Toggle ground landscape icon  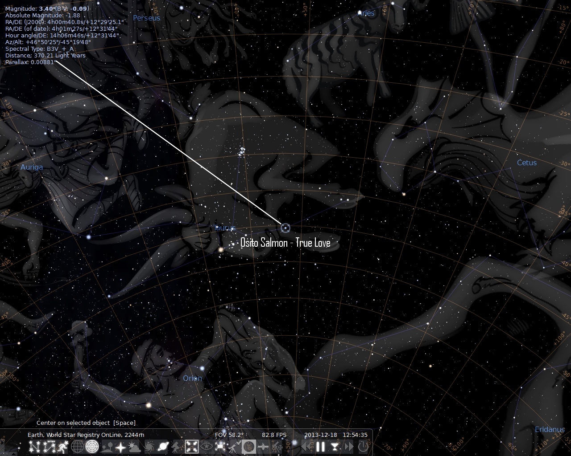106,447
